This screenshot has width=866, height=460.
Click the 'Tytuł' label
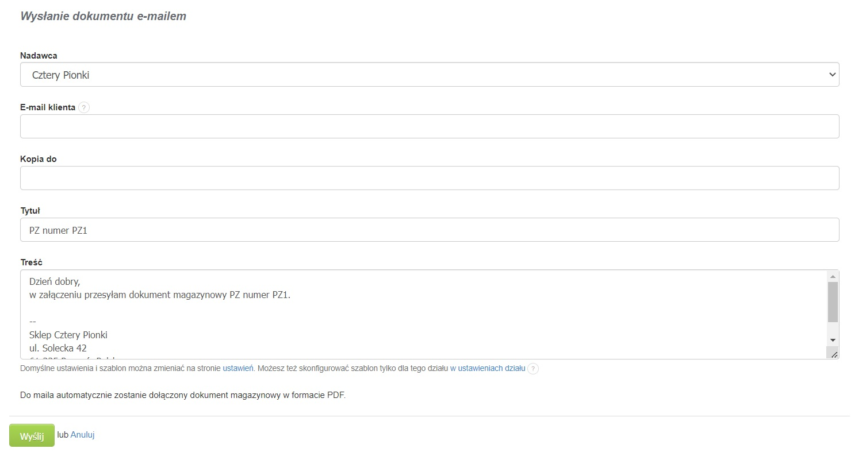pyautogui.click(x=30, y=211)
